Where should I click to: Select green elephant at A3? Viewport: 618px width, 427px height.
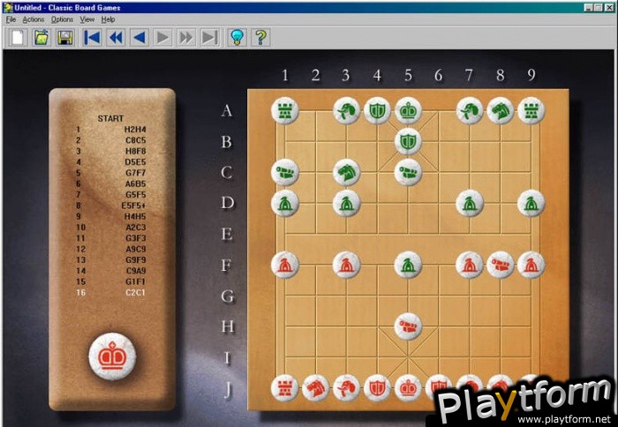pos(346,110)
